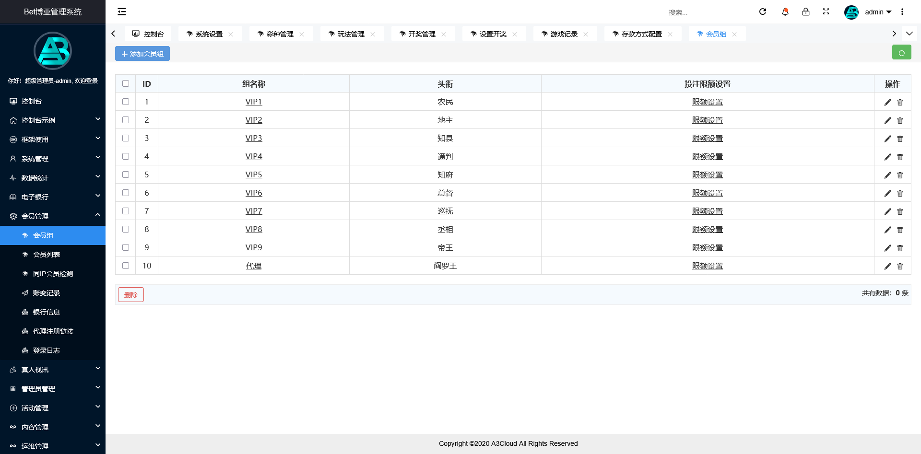The height and width of the screenshot is (454, 921).
Task: Open 会员列表 in the sidebar
Action: click(53, 255)
